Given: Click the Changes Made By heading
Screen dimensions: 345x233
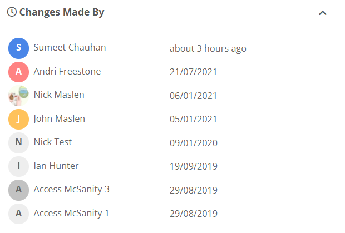Looking at the screenshot, I should pos(62,12).
